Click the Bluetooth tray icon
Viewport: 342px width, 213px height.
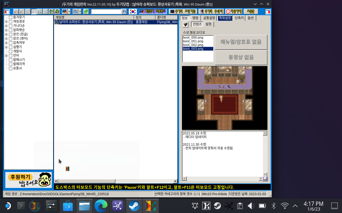[x=274, y=206]
